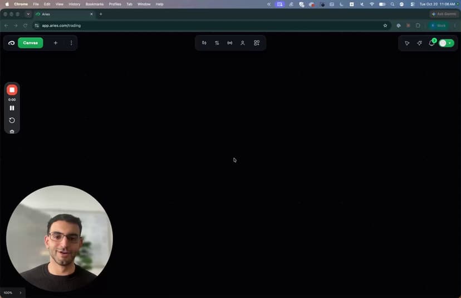Open the person account icon
The height and width of the screenshot is (298, 461).
tap(243, 43)
